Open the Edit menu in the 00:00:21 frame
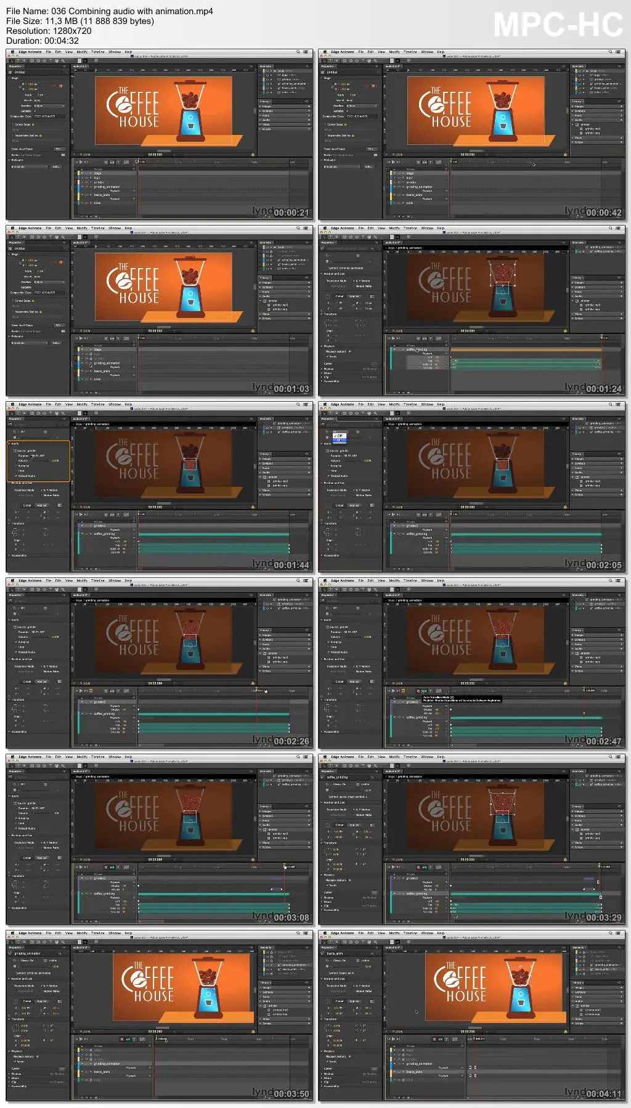 coord(58,52)
